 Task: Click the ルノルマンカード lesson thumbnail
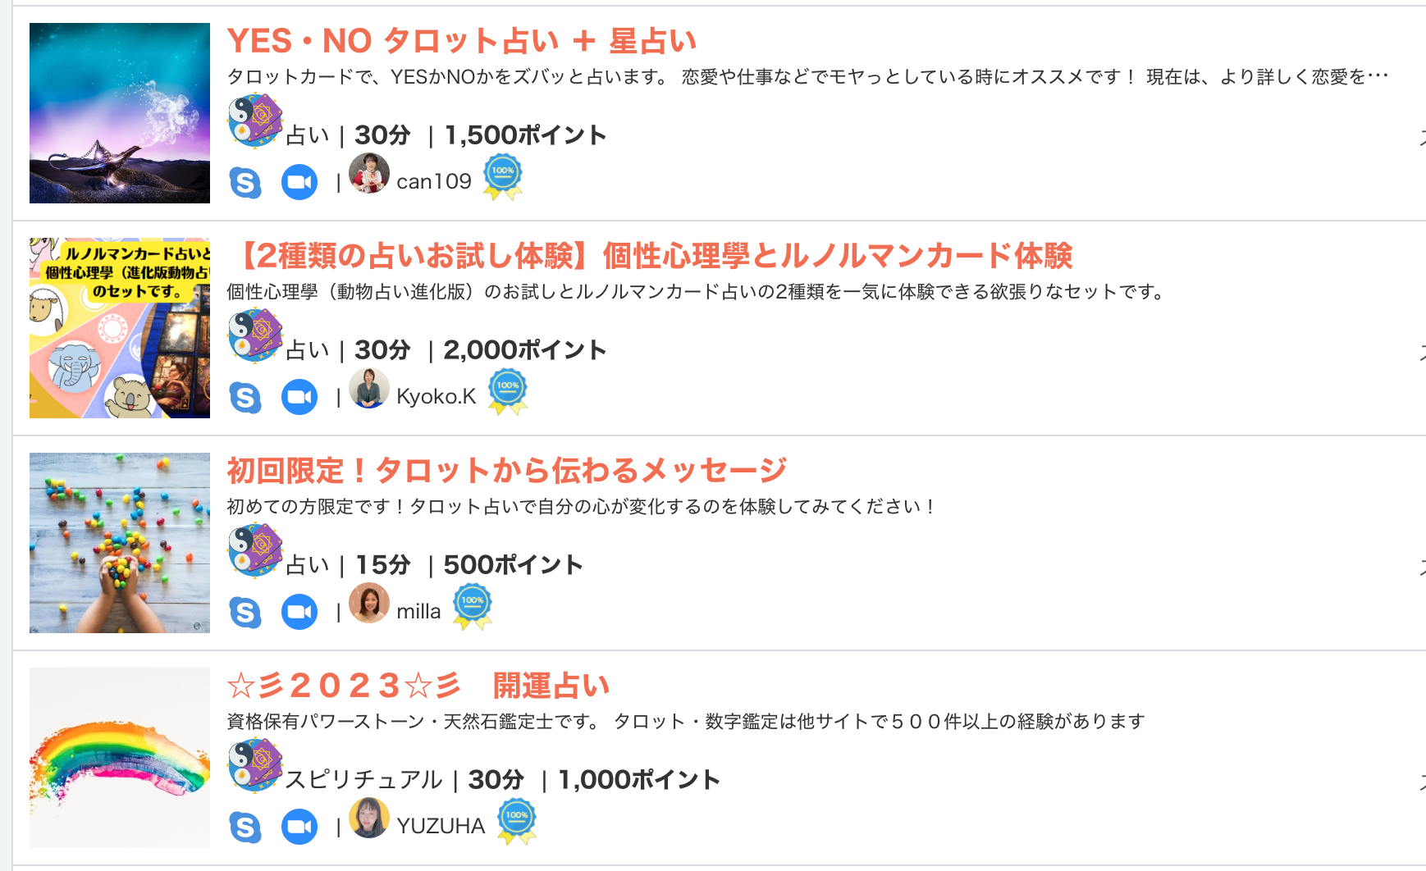tap(119, 326)
